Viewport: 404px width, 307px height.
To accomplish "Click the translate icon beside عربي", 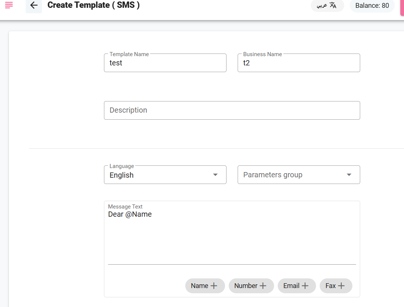I will point(333,6).
